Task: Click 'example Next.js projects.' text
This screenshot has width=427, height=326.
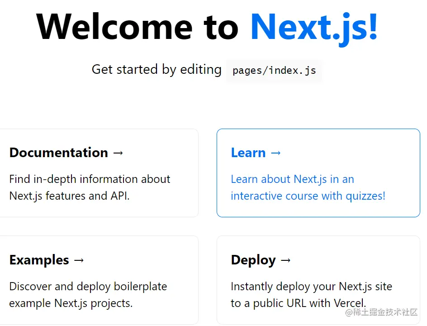Action: coord(71,303)
